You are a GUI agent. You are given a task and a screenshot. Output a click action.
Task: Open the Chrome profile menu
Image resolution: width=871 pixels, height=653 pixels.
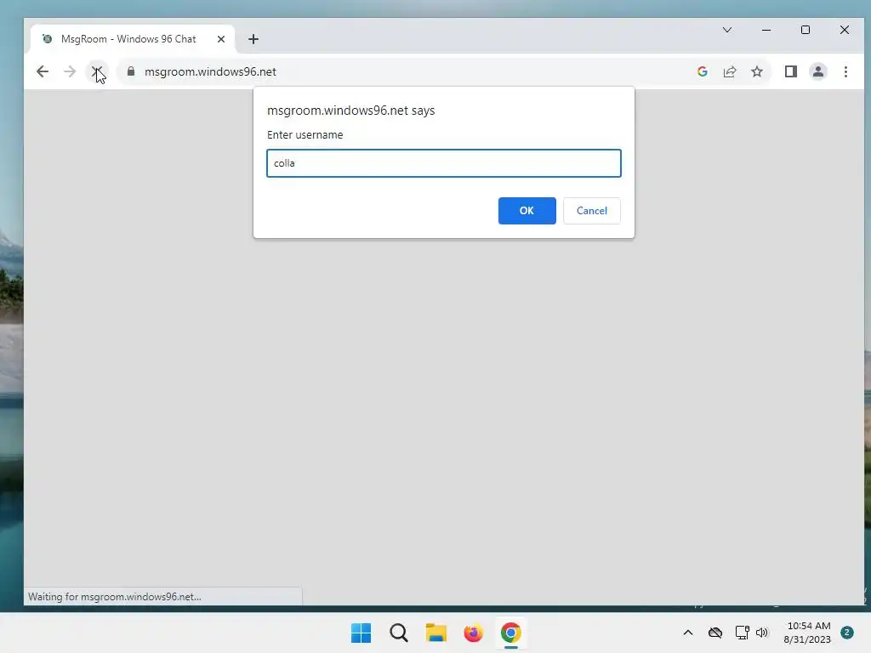(x=817, y=71)
